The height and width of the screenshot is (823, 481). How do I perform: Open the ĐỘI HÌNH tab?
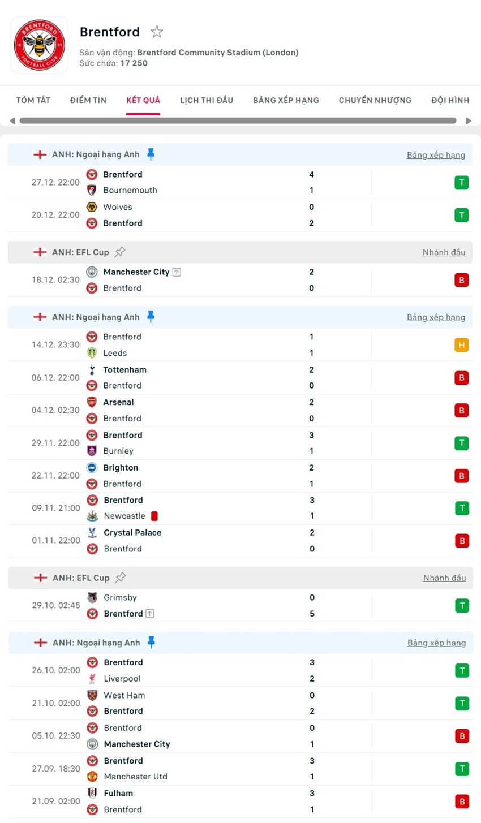(x=450, y=100)
